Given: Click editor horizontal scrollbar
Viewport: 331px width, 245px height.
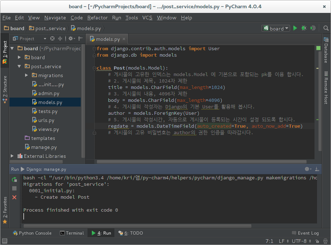Looking at the screenshot, I should (202, 162).
